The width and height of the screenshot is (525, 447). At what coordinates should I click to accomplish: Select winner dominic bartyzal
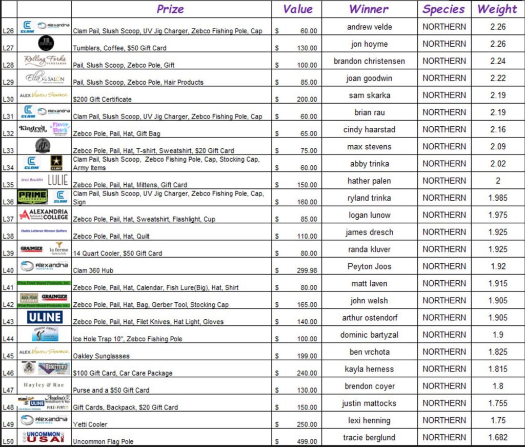(x=369, y=335)
